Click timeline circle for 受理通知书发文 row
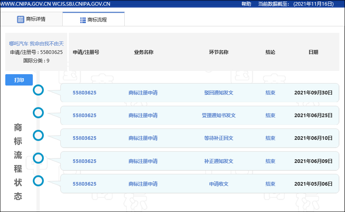The width and height of the screenshot is (345, 212). (x=38, y=112)
